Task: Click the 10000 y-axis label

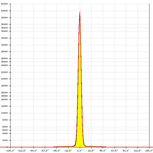Action: point(4,113)
